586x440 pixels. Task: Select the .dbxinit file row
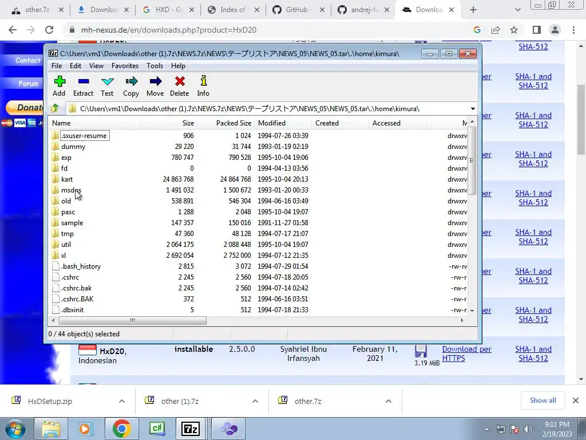click(259, 310)
